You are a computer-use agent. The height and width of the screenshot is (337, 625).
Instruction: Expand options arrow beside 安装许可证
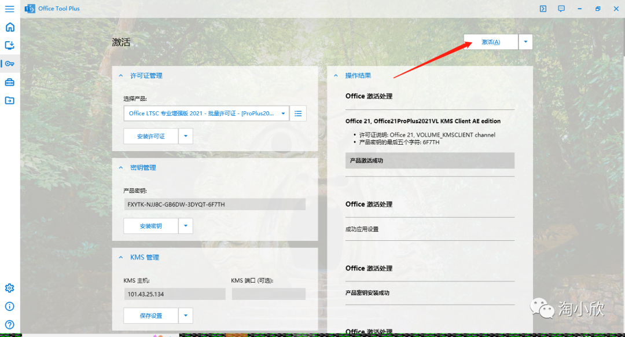(x=186, y=136)
